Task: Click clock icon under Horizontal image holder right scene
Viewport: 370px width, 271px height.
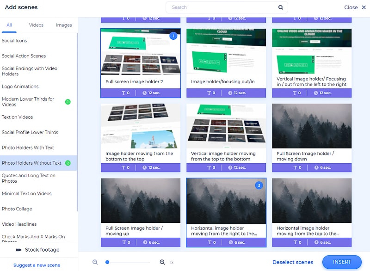Action: (231, 242)
